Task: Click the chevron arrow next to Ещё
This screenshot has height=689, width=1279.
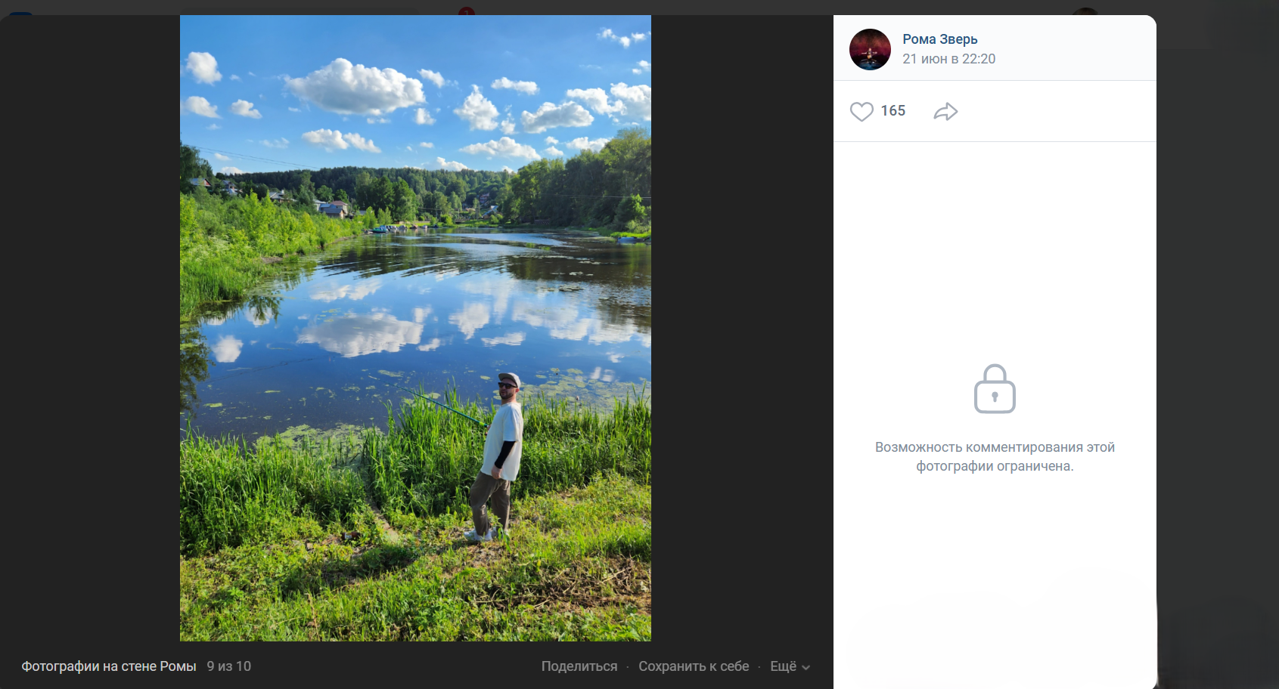Action: [x=806, y=668]
